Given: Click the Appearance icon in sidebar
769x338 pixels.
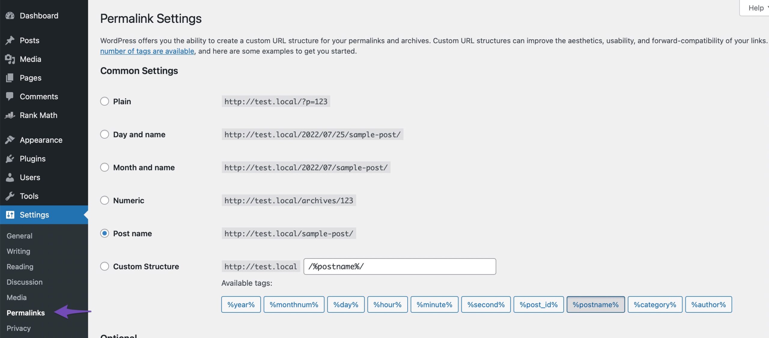Looking at the screenshot, I should pos(9,140).
